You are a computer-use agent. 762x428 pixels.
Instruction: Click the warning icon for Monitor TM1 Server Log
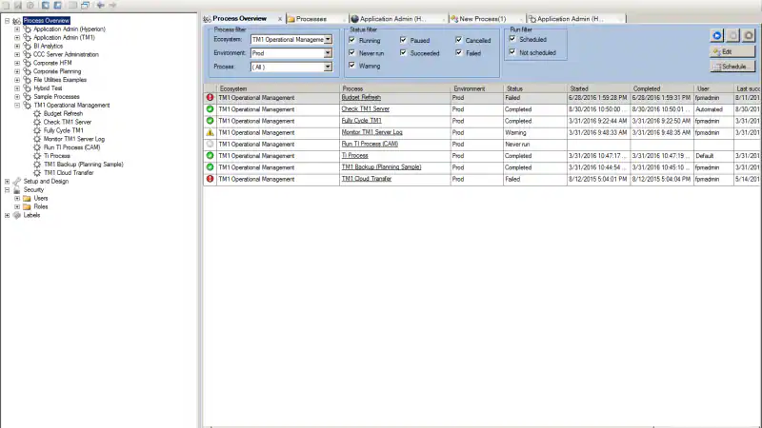pyautogui.click(x=210, y=132)
